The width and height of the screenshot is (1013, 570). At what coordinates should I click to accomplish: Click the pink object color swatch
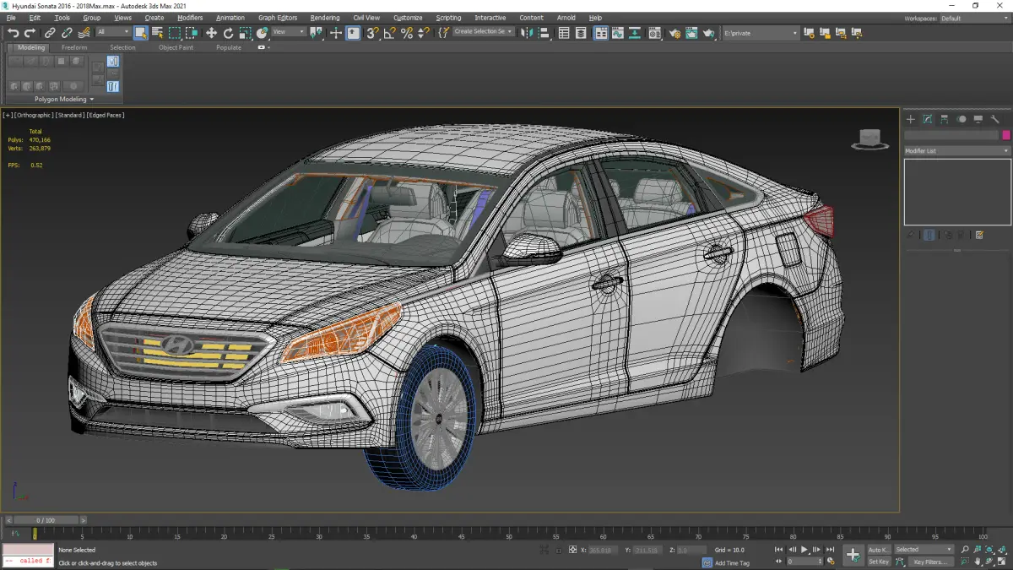[x=1006, y=135]
